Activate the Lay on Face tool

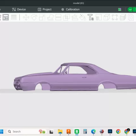[50, 17]
